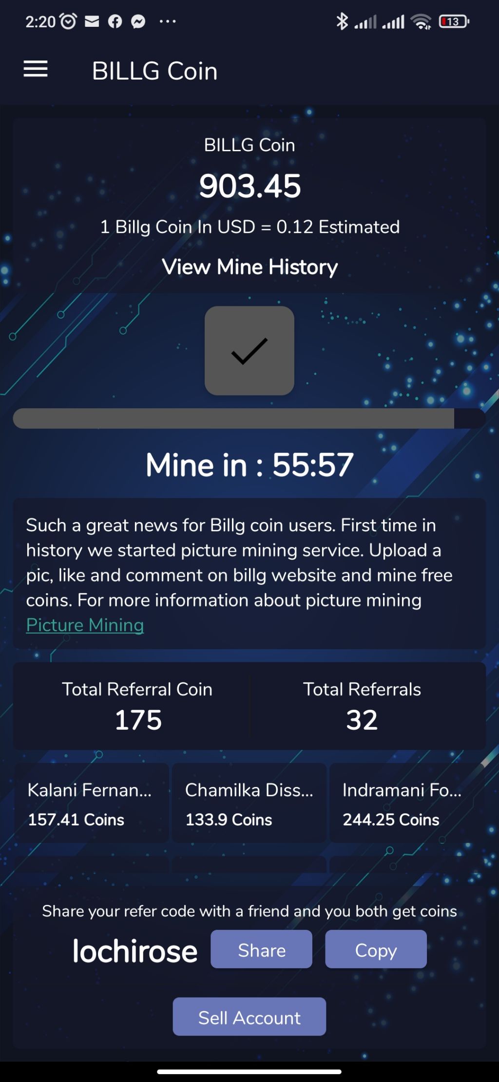
Task: Tap the mail notification icon
Action: (x=92, y=21)
